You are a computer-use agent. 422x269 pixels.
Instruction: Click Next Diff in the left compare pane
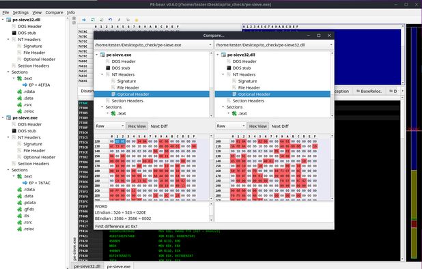pyautogui.click(x=159, y=126)
